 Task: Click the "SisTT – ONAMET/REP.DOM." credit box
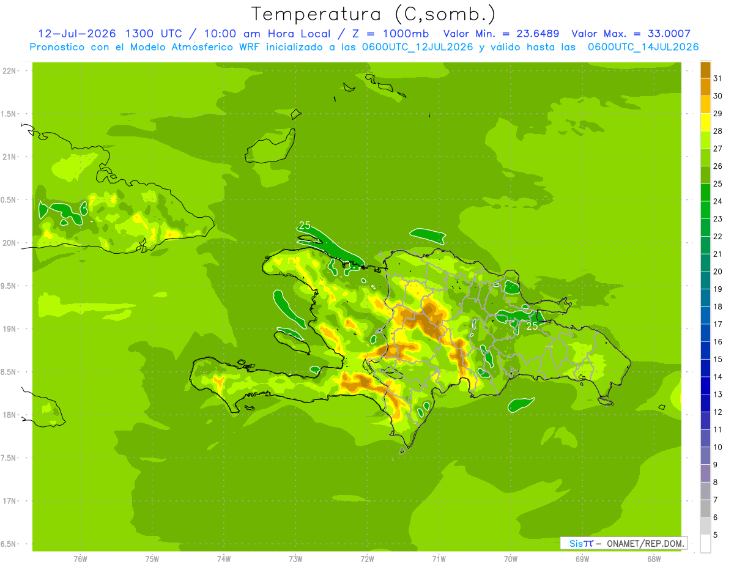click(623, 543)
